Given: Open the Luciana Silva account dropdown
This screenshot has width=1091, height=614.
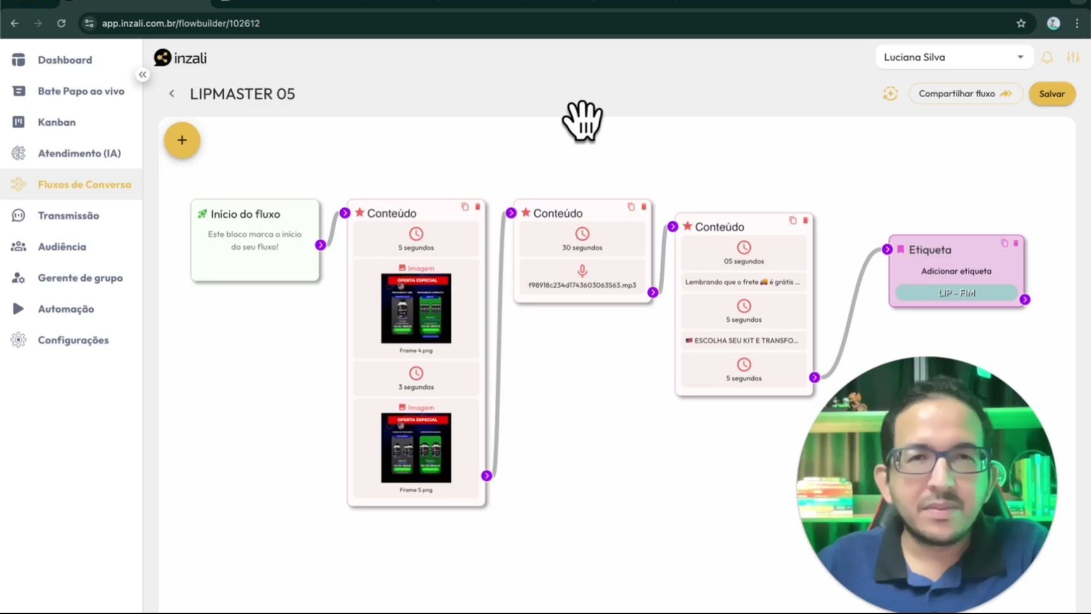Looking at the screenshot, I should click(954, 57).
